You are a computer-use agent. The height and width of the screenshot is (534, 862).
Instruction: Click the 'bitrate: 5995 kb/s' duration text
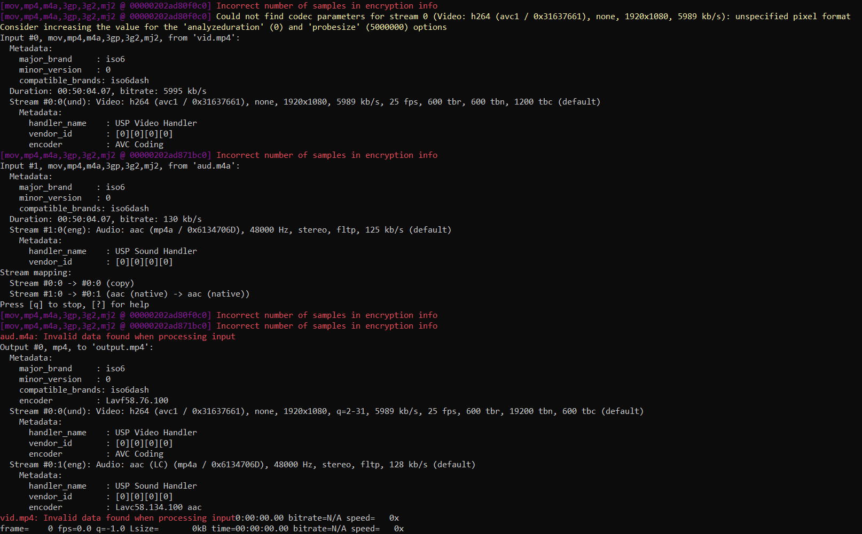[163, 91]
